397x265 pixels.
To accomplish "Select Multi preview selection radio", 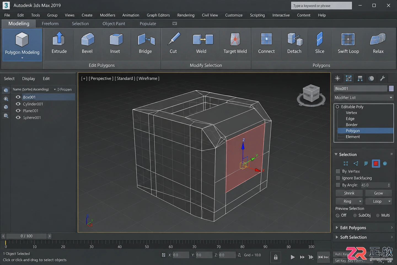I will [378, 215].
